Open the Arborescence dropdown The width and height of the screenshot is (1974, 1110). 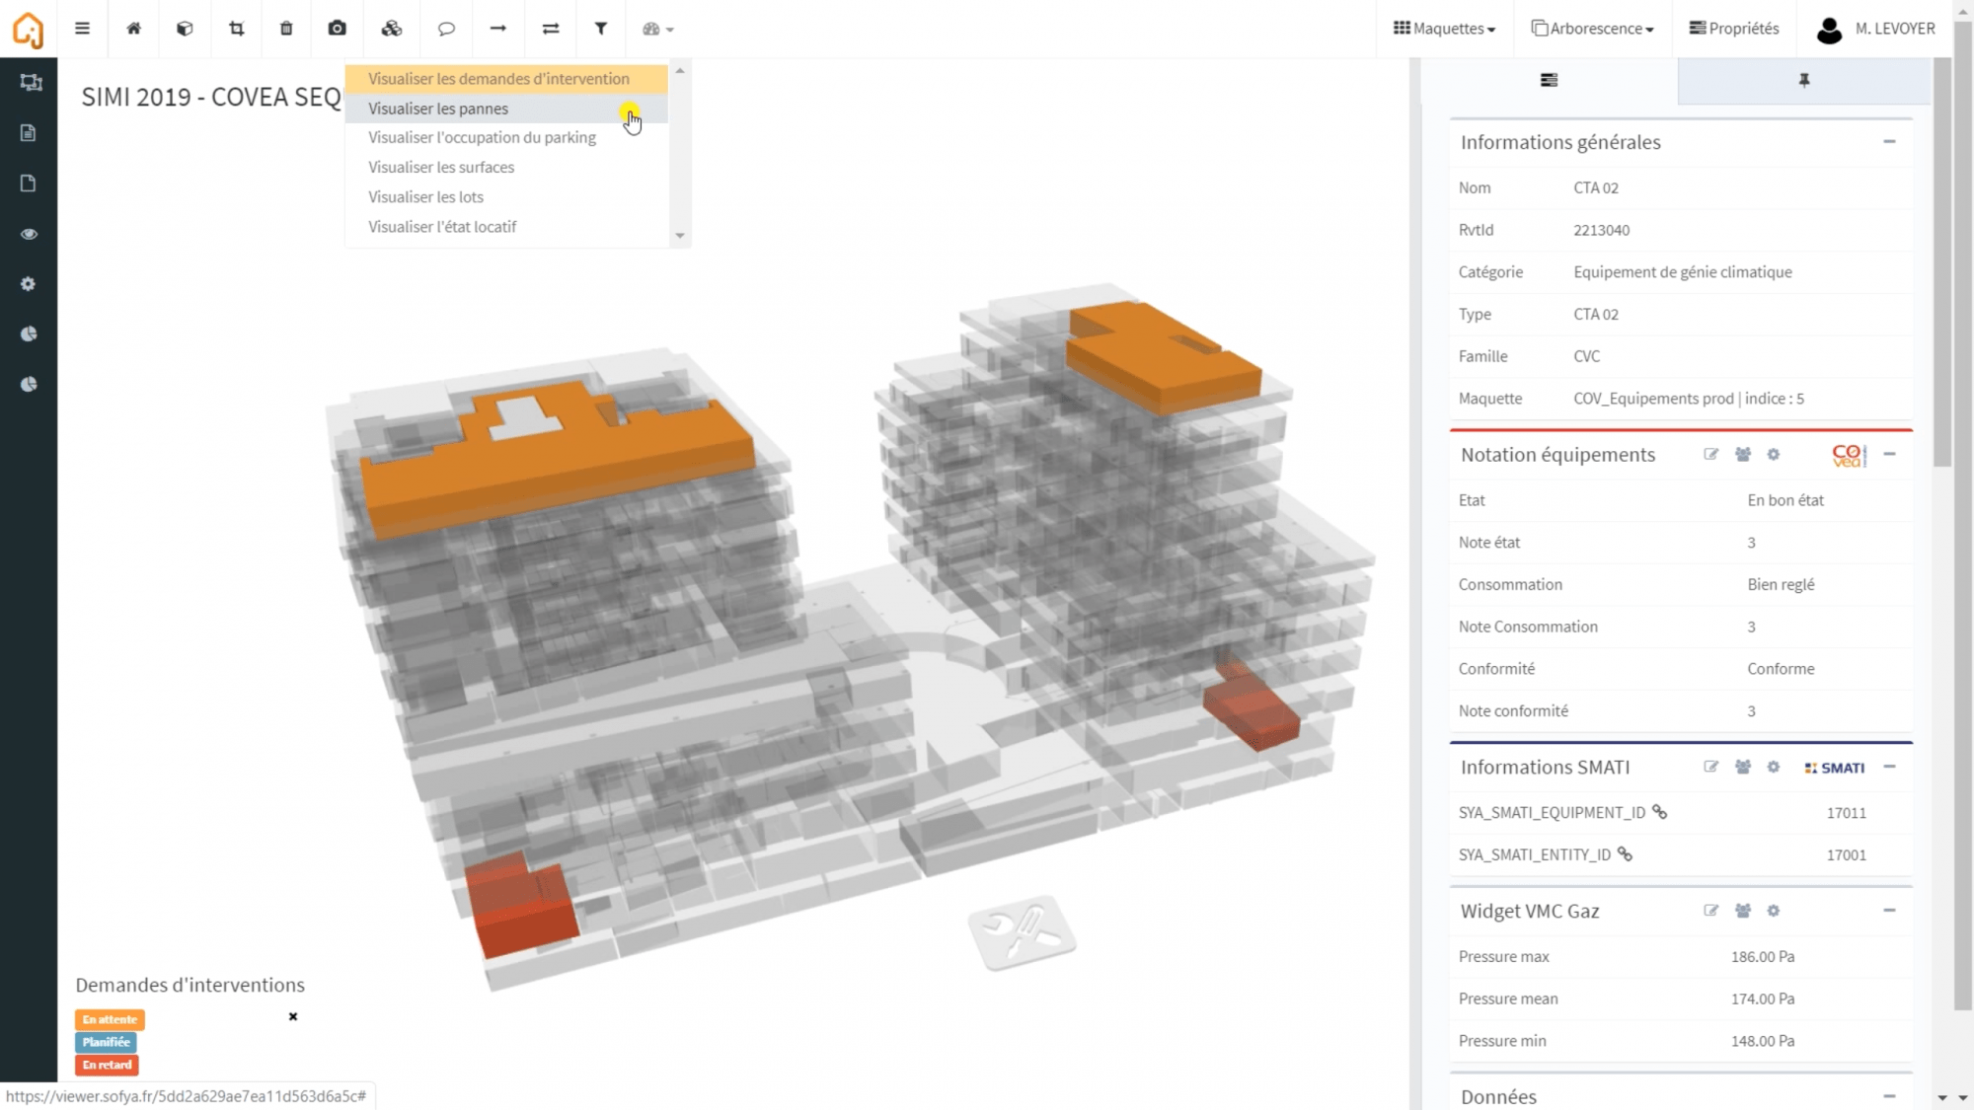(1592, 29)
